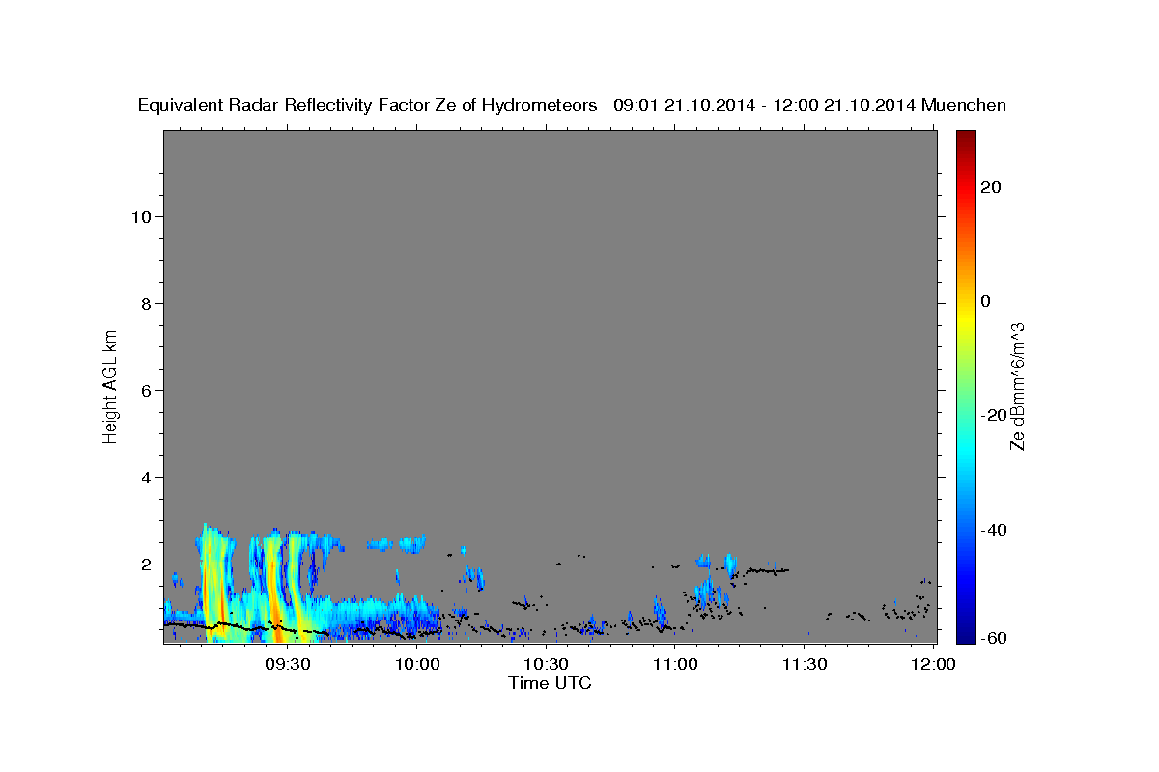Select the '09:01 21.10.2014 - 12:00 21.10.2014' date range text
The height and width of the screenshot is (772, 1159).
pos(765,105)
